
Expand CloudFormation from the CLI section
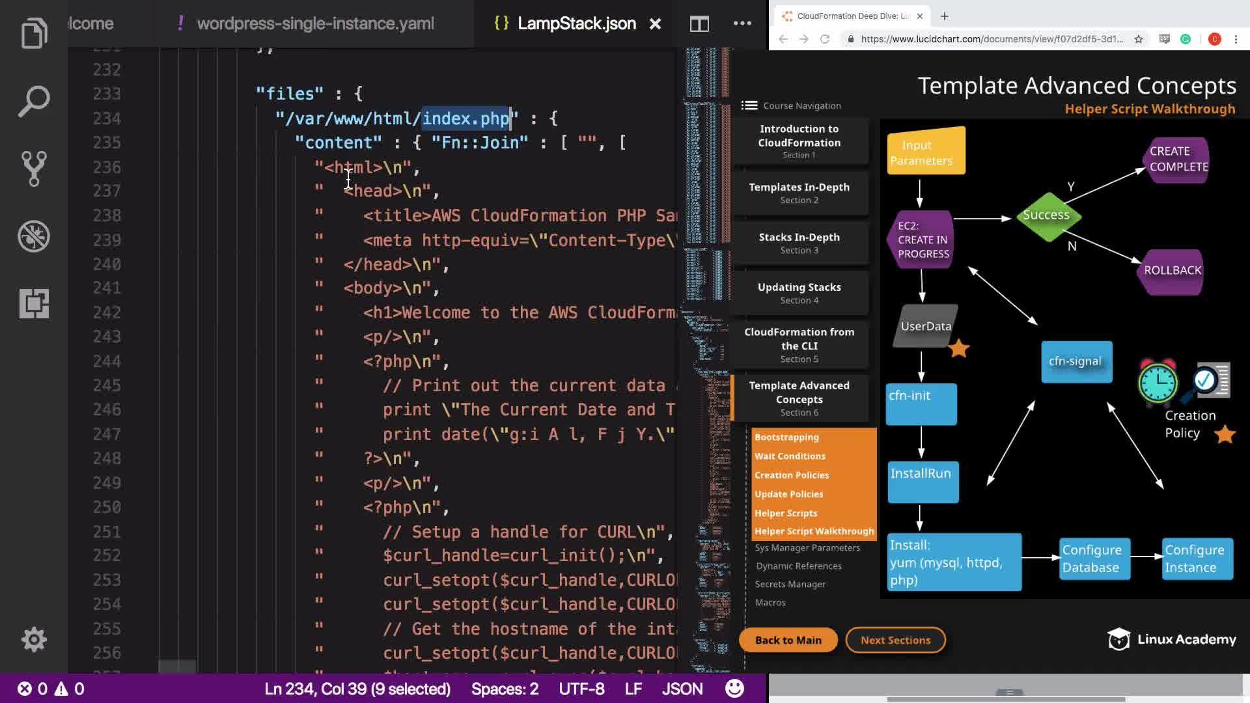click(x=799, y=345)
